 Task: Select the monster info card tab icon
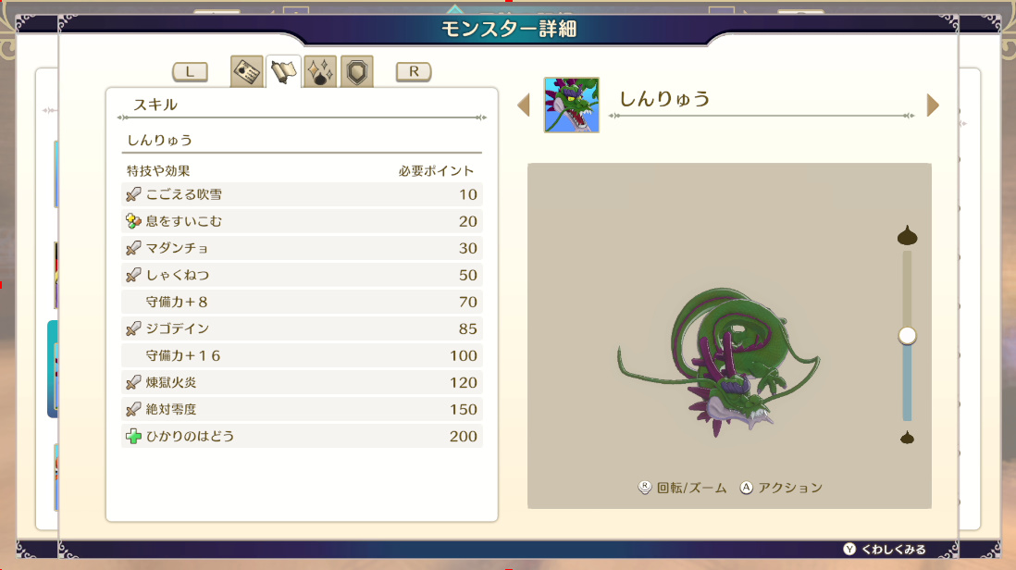(x=247, y=71)
